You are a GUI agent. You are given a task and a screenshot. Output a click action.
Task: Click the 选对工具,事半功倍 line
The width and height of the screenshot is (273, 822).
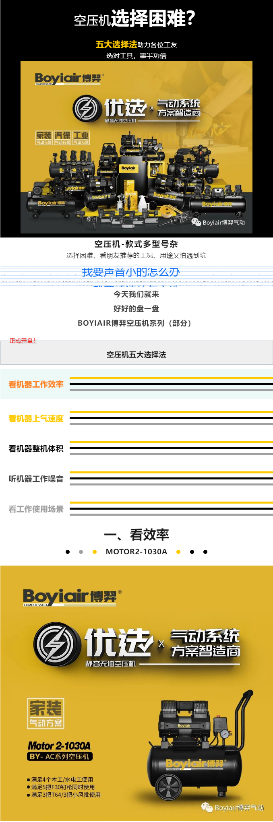coord(136,56)
